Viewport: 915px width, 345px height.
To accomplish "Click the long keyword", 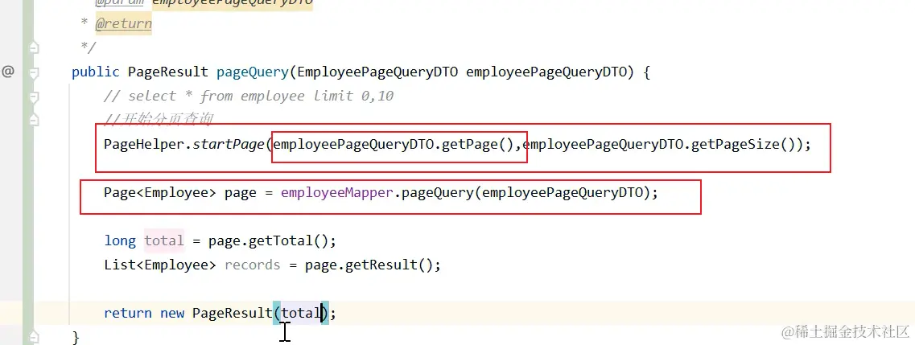I will tap(120, 240).
